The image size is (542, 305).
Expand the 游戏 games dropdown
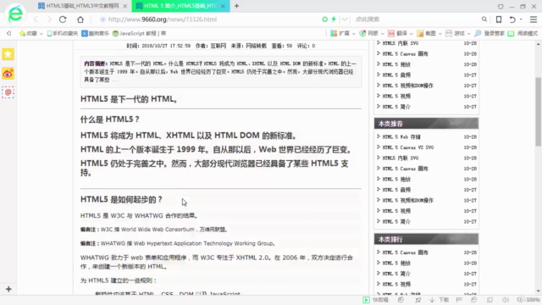[x=468, y=34]
